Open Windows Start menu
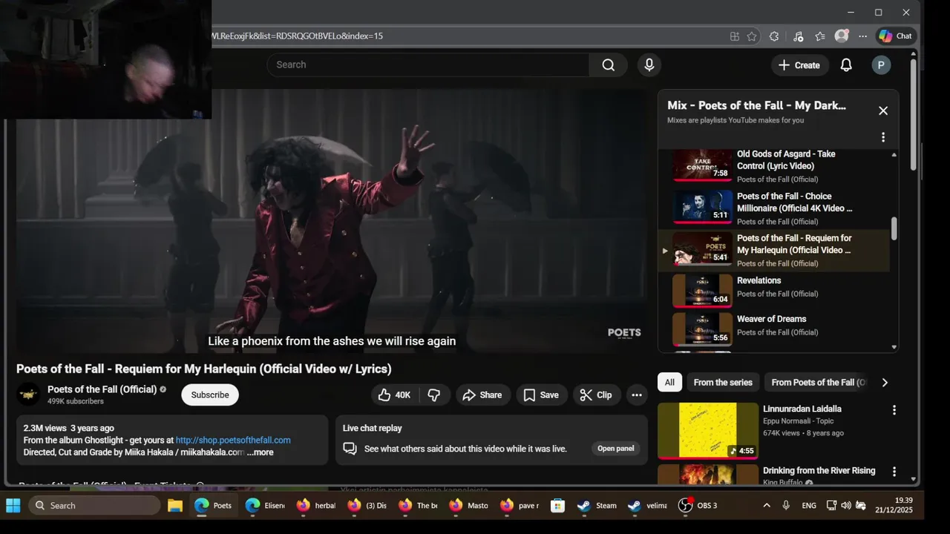The width and height of the screenshot is (950, 534). point(13,506)
